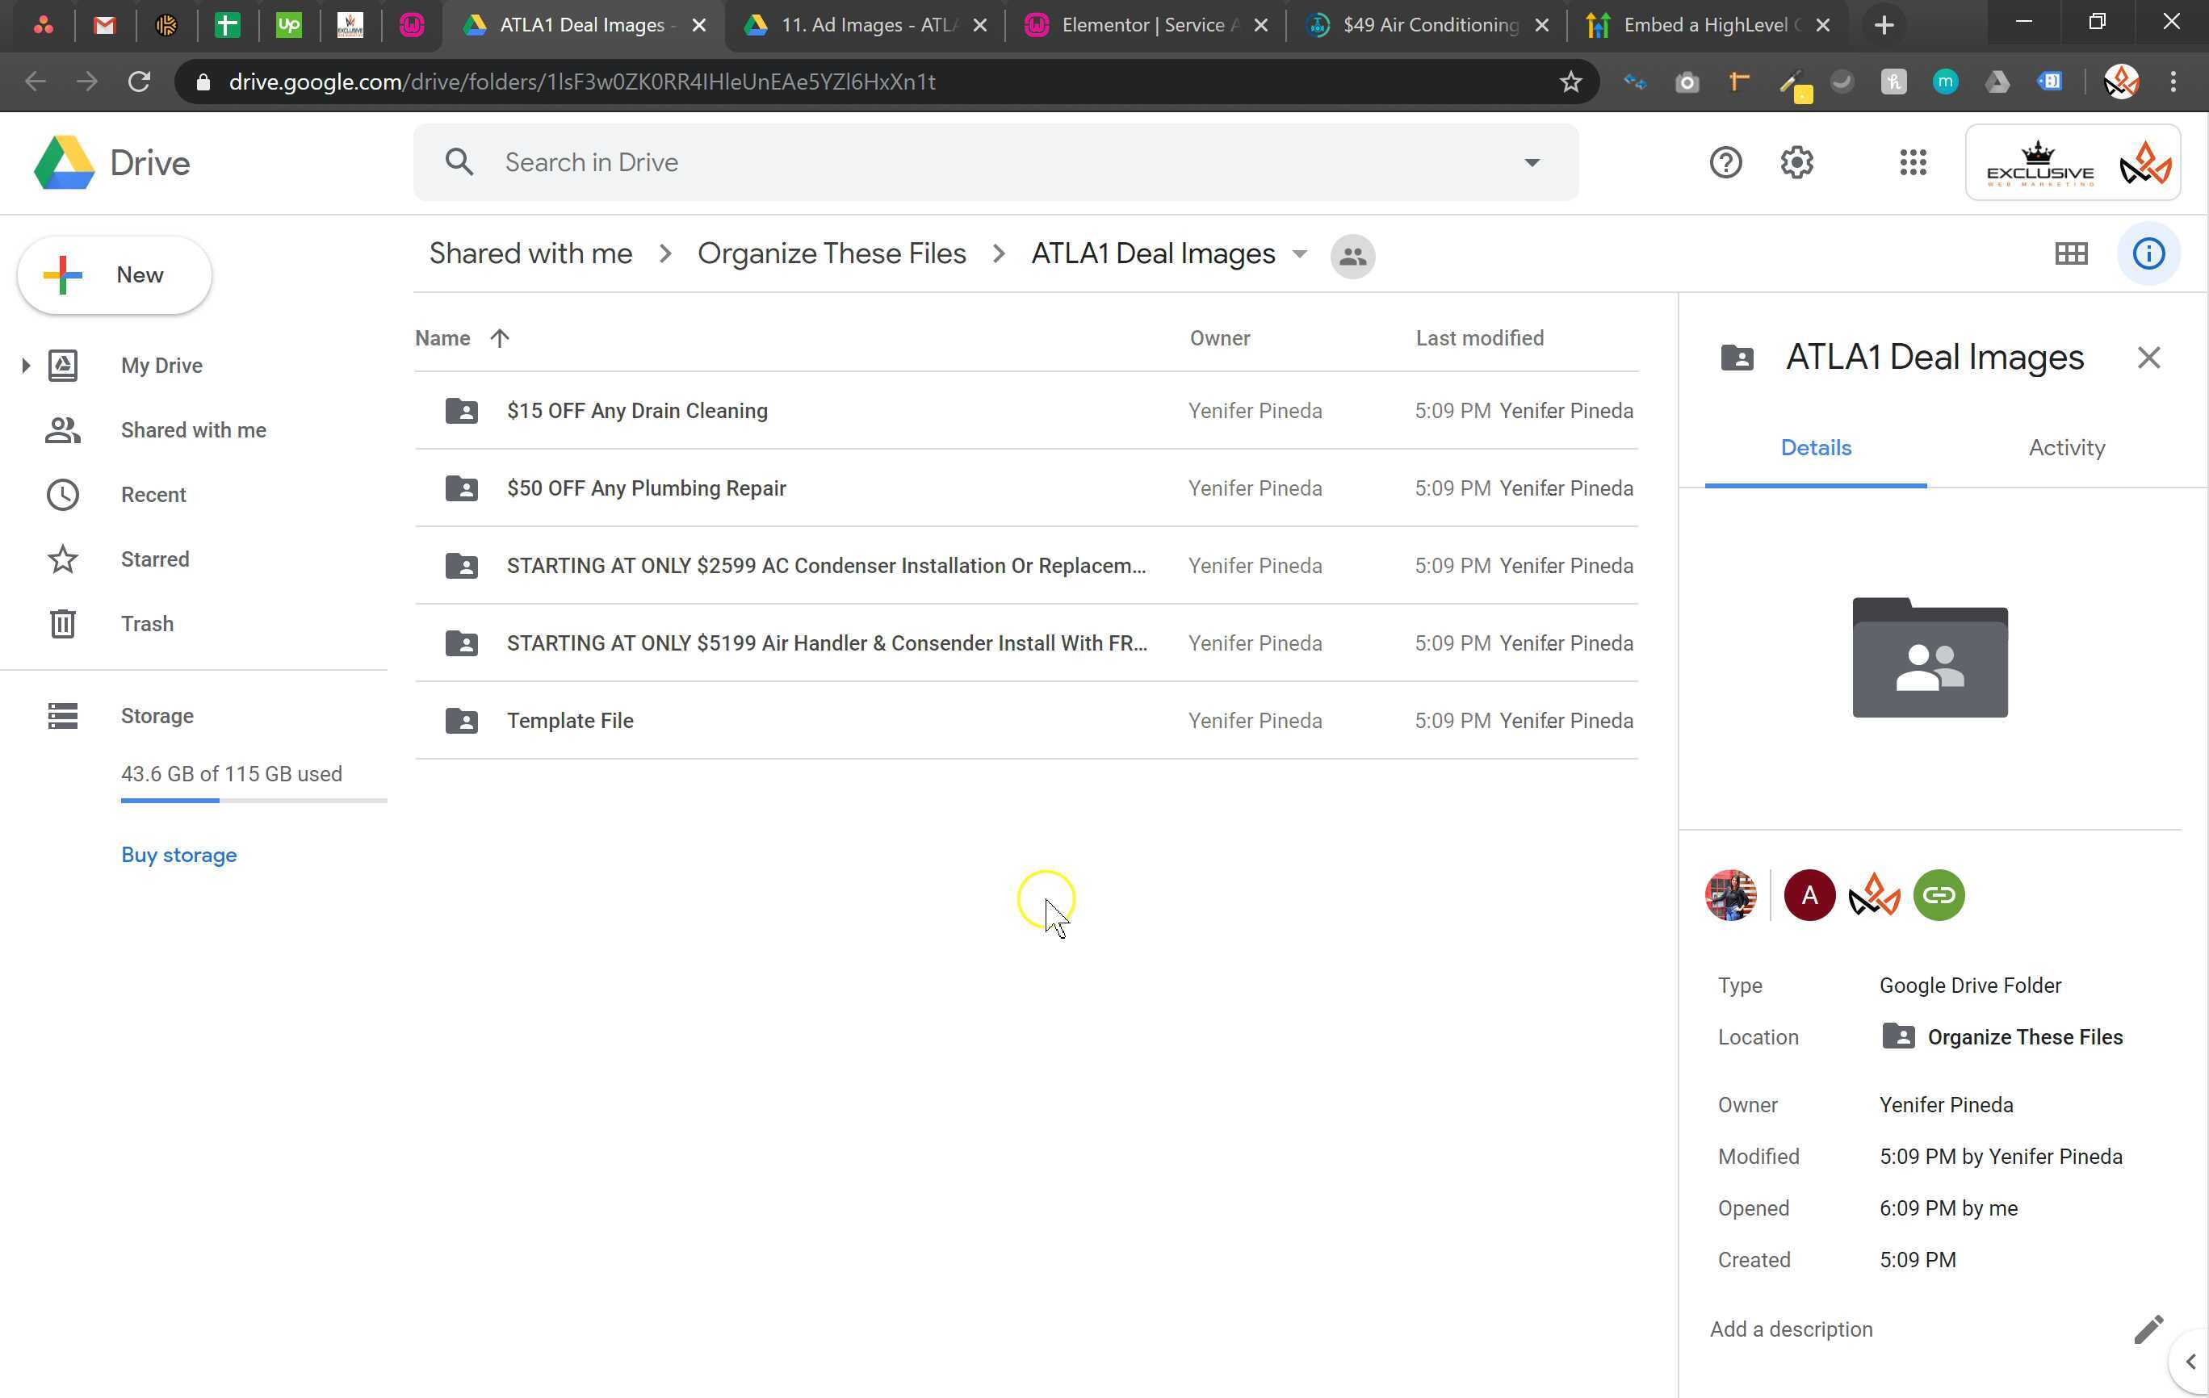The height and width of the screenshot is (1398, 2209).
Task: Reverse the Name sort order arrow
Action: pyautogui.click(x=500, y=338)
